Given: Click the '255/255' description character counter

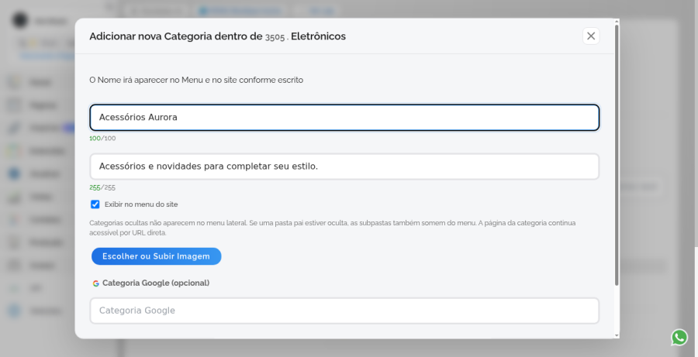Looking at the screenshot, I should [102, 187].
